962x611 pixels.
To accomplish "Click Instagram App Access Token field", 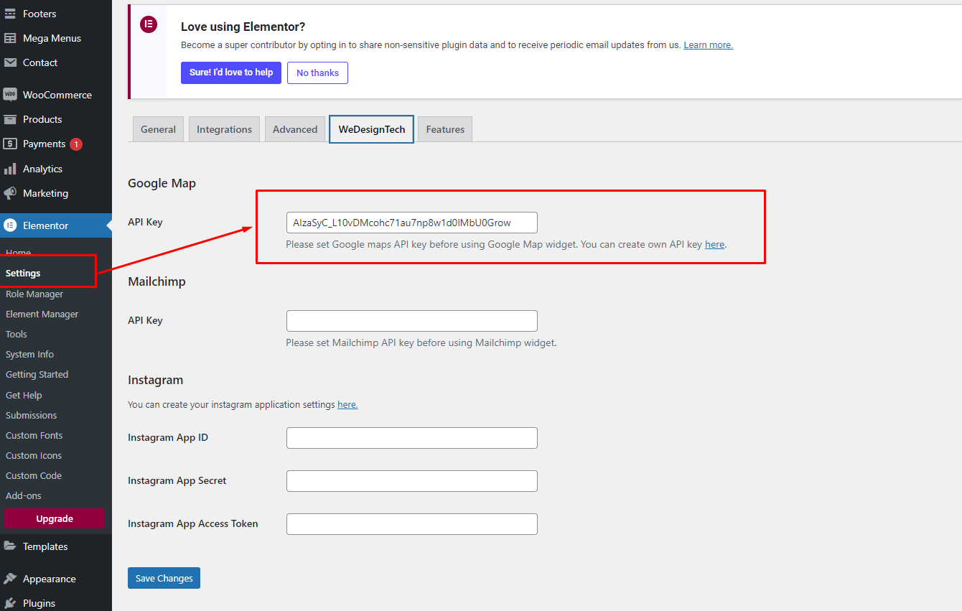I will tap(412, 524).
